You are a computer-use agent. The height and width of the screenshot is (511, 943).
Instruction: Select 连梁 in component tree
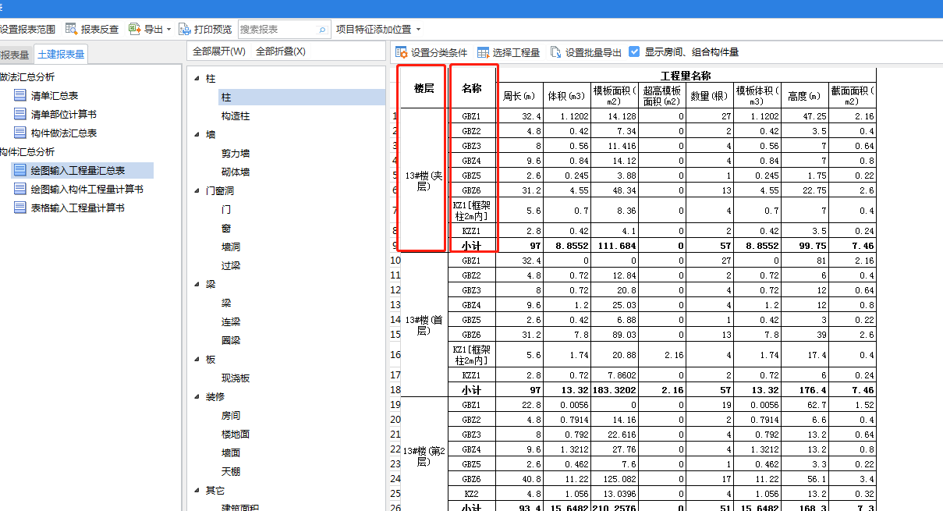231,321
